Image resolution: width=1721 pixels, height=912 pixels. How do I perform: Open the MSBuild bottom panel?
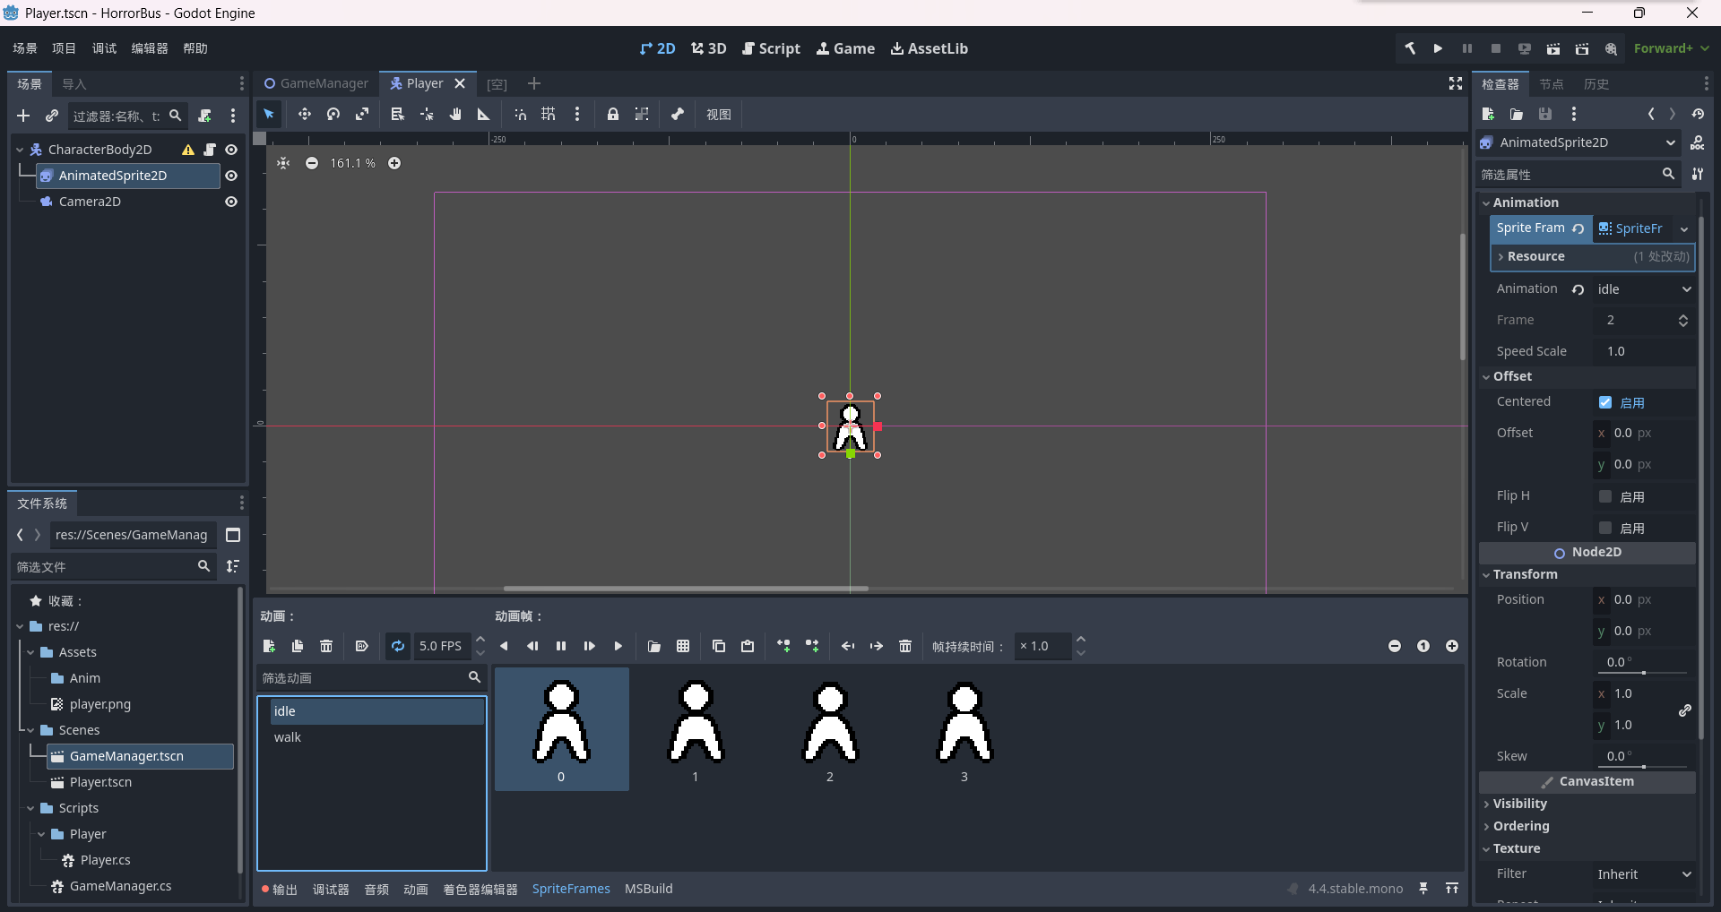[x=649, y=889]
